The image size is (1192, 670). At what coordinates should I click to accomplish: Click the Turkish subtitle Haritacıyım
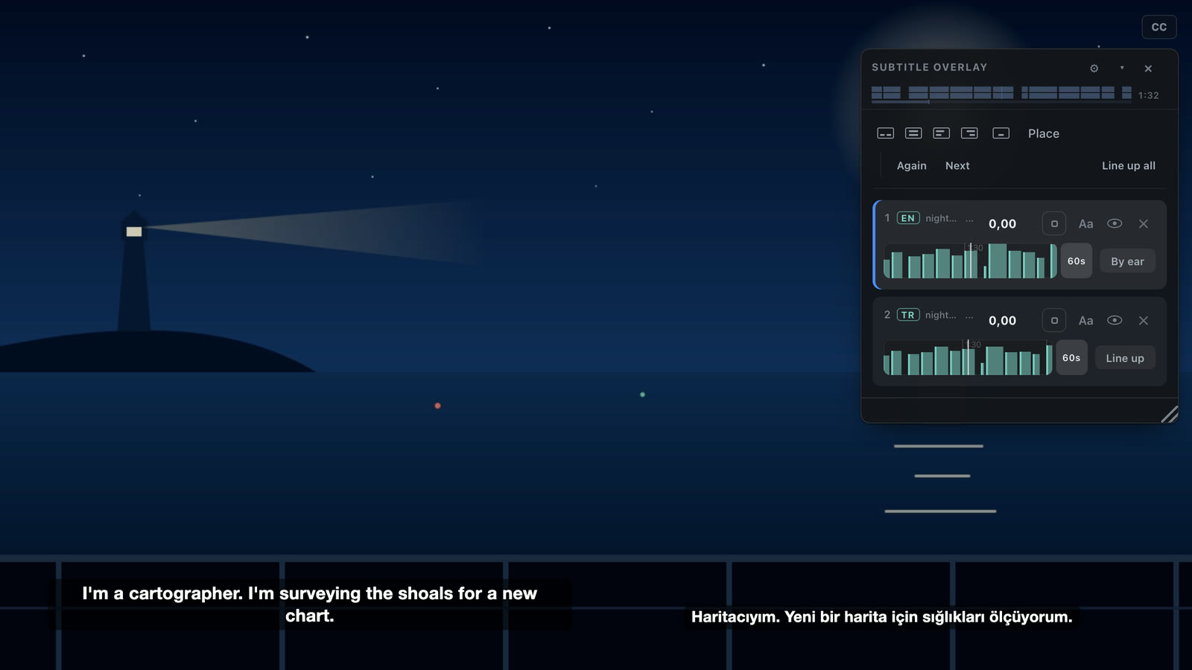tap(881, 616)
